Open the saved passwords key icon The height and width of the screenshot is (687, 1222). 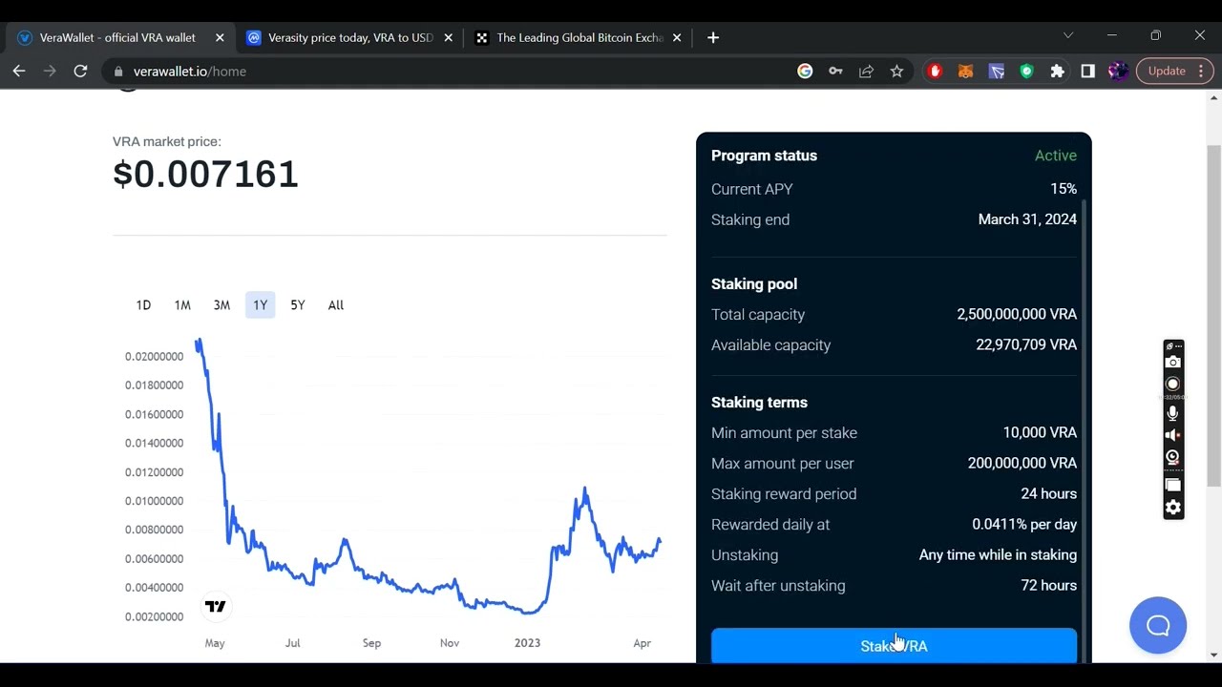pyautogui.click(x=835, y=71)
